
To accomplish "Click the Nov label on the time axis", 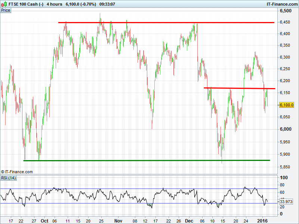I will point(118,221).
